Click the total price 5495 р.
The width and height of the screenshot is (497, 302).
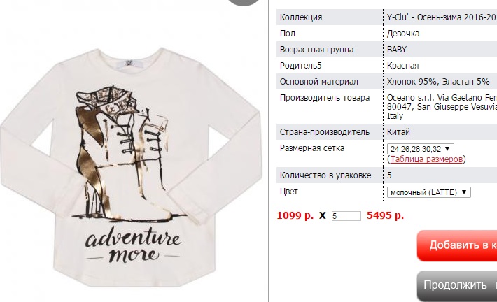click(386, 215)
